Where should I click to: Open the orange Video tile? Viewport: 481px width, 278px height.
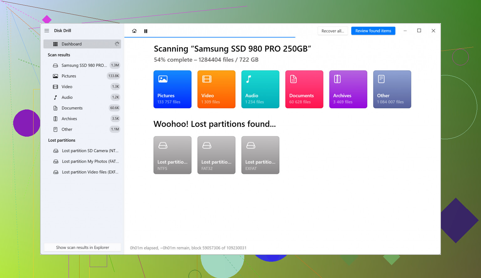tap(216, 89)
